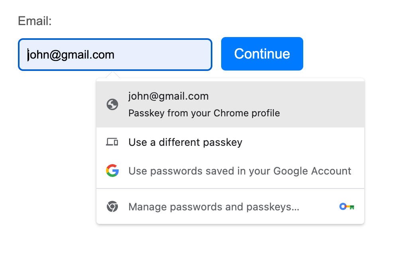Click the john@gmail.com text inside the email field

coord(71,55)
